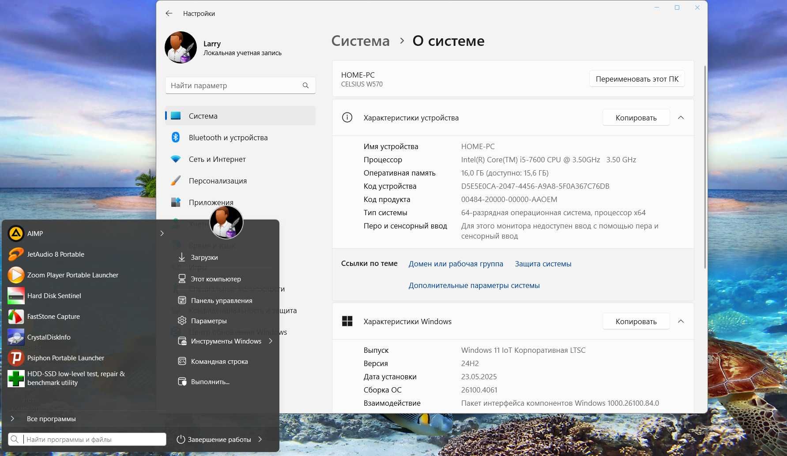
Task: Click the Панель управления icon
Action: click(x=181, y=300)
